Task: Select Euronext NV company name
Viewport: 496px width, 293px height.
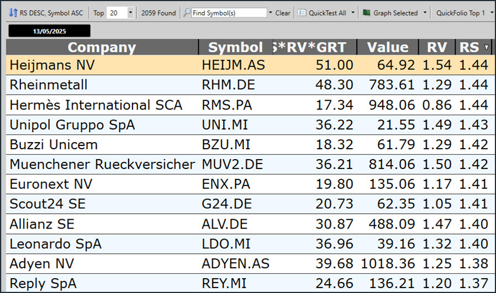Action: [51, 184]
